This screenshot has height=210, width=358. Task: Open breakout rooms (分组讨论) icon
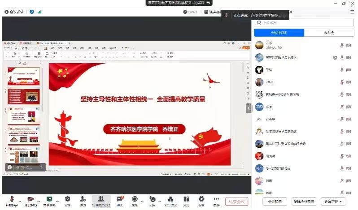point(170,199)
